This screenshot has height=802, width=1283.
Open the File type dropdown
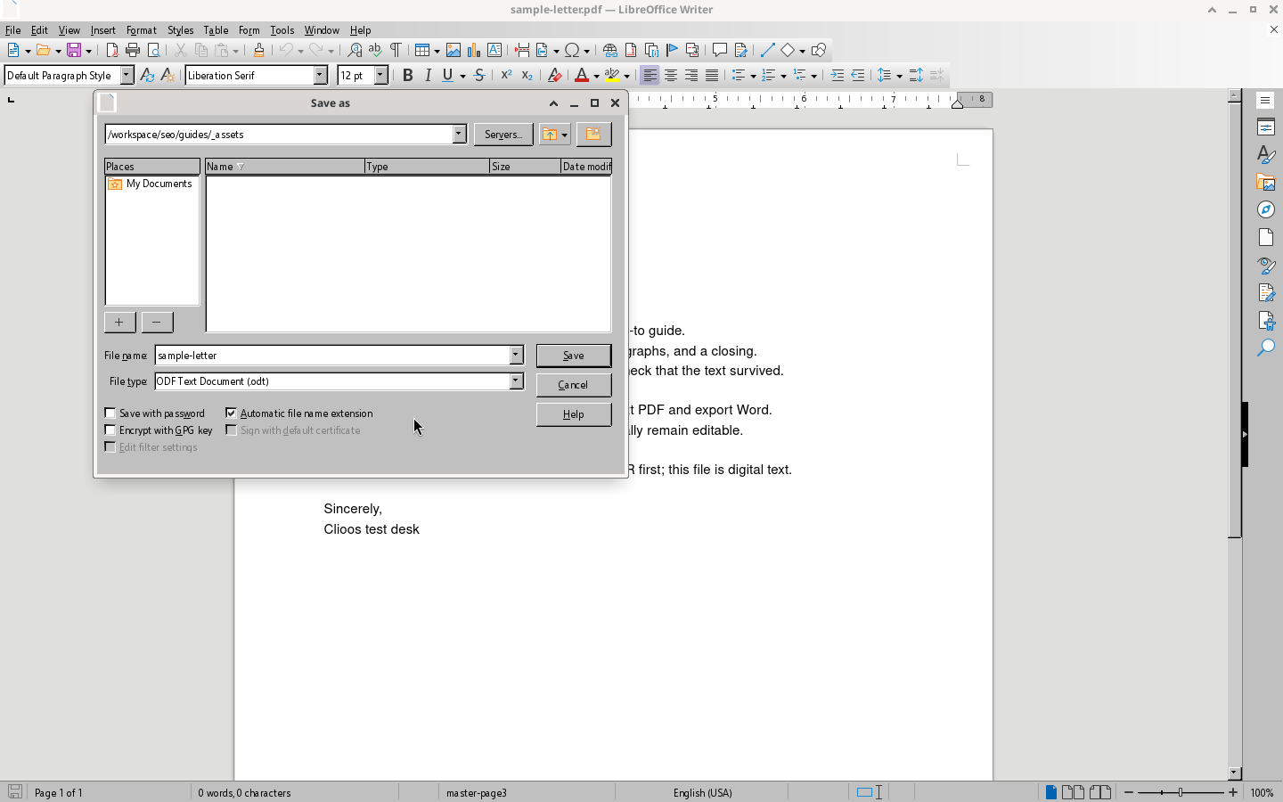click(516, 381)
